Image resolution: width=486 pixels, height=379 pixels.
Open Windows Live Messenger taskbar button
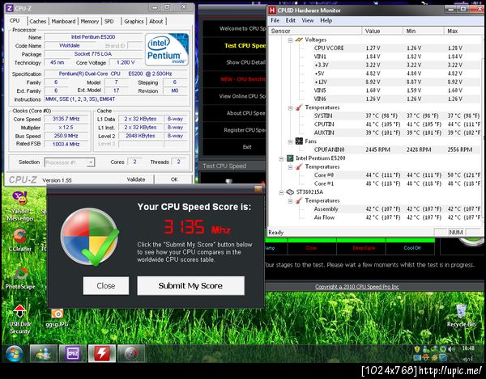pos(44,353)
